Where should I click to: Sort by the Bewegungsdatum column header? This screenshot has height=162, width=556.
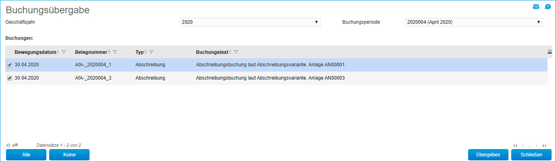pyautogui.click(x=35, y=52)
